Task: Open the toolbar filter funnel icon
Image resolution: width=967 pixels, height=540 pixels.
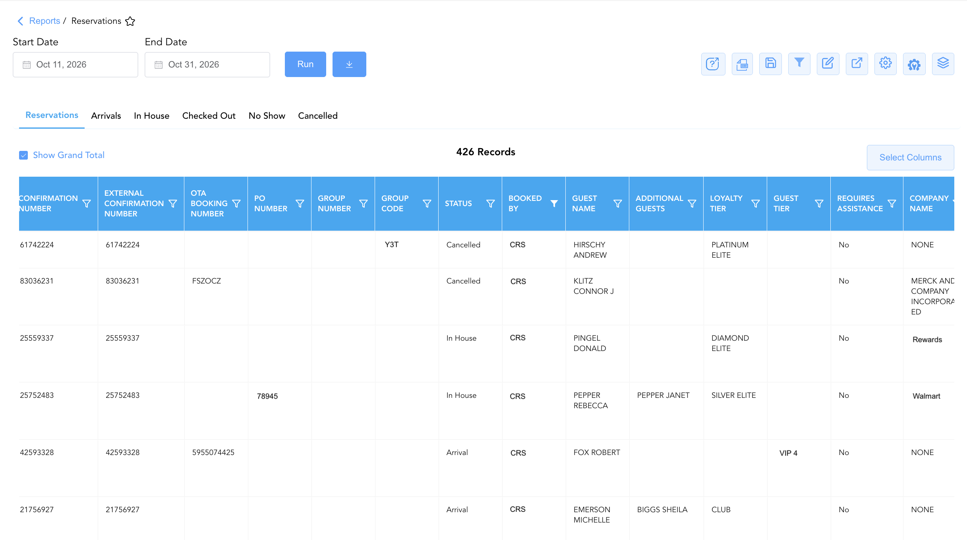Action: click(799, 64)
